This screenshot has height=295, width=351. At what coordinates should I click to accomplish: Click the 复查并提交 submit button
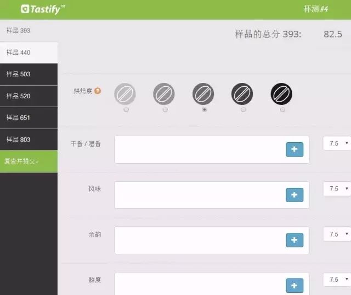[29, 162]
